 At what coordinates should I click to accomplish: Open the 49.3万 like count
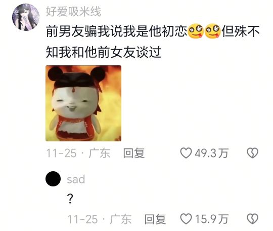tap(211, 153)
